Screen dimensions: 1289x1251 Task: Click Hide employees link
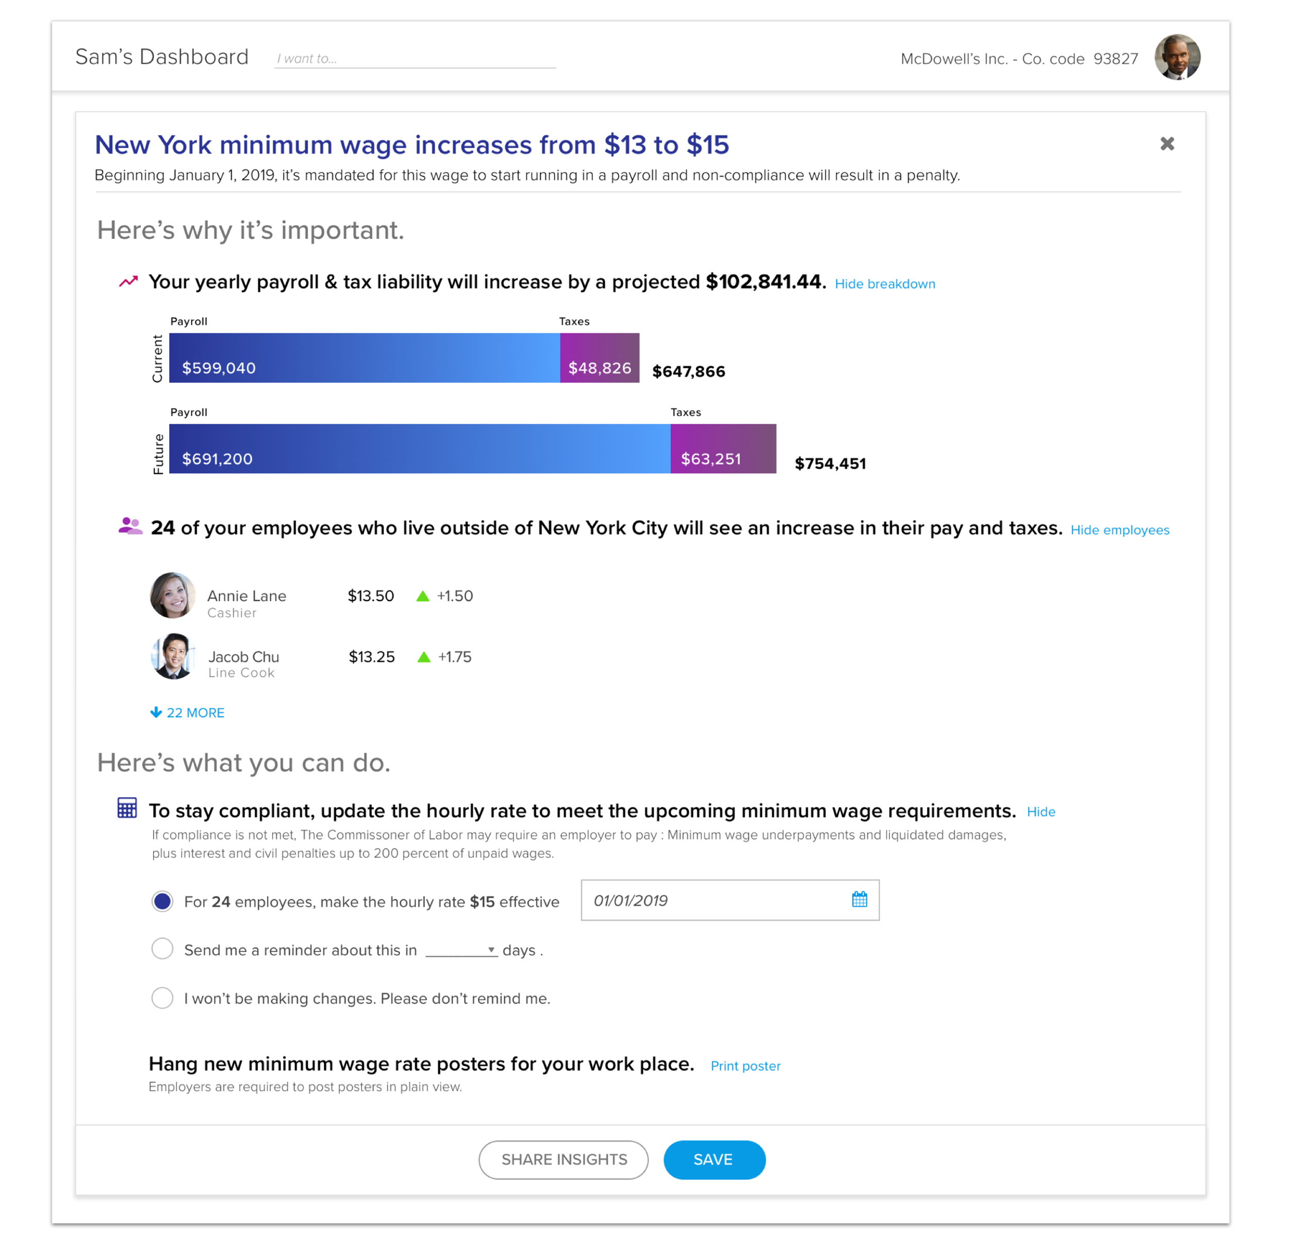[x=1119, y=530]
